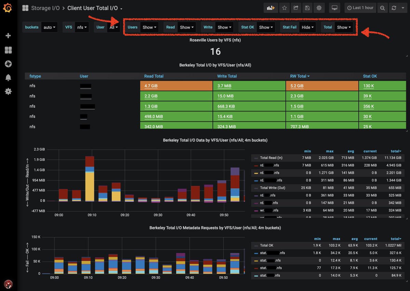410x291 pixels.
Task: Sort I/O Data legend by max
Action: [330, 151]
